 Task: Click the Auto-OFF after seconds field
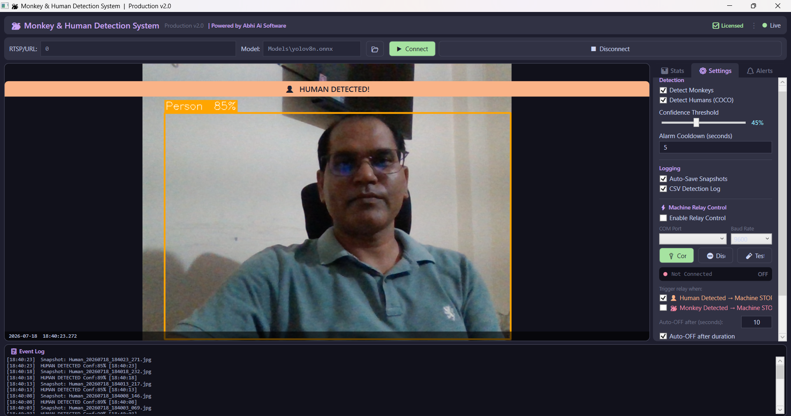pos(756,322)
